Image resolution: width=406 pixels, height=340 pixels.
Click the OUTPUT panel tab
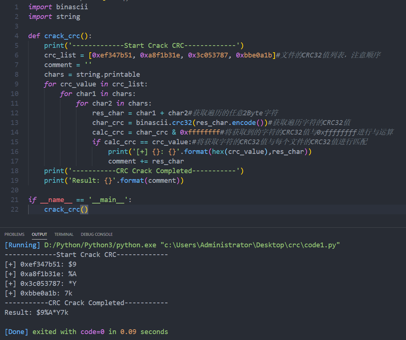point(39,234)
